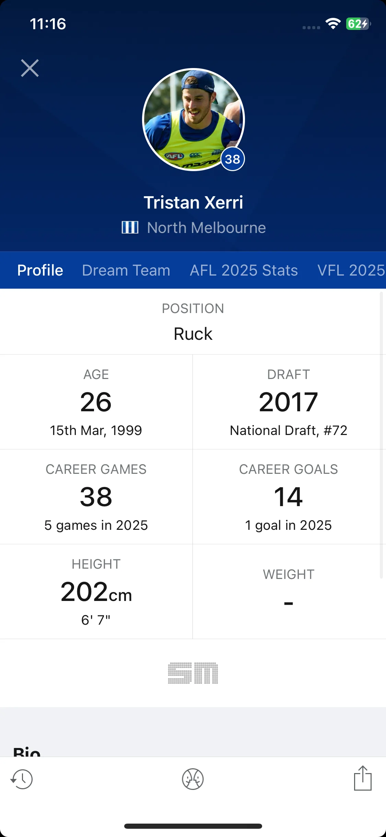Tap the Draft 2017 cell
The image size is (386, 837).
click(289, 402)
